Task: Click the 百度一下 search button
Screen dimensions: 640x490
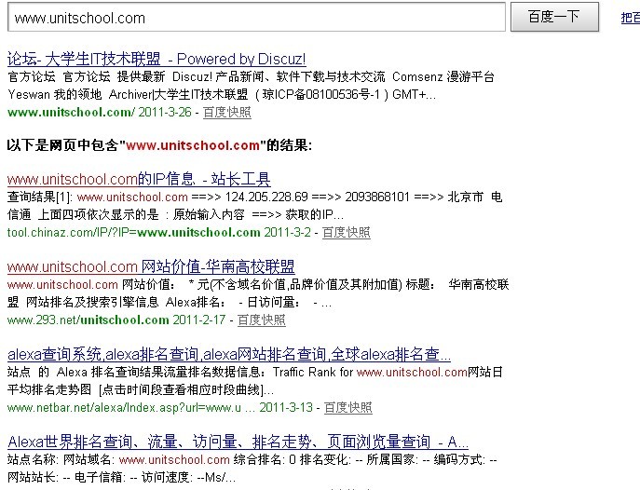Action: 554,17
